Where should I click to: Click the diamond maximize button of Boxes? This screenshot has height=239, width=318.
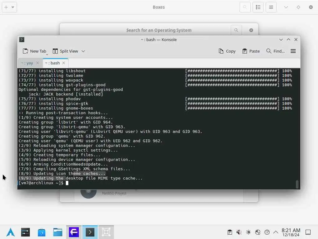coord(298,7)
